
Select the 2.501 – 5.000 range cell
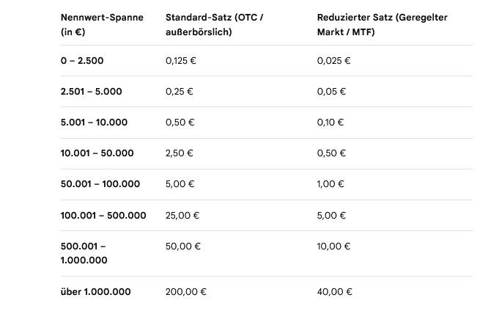click(91, 92)
